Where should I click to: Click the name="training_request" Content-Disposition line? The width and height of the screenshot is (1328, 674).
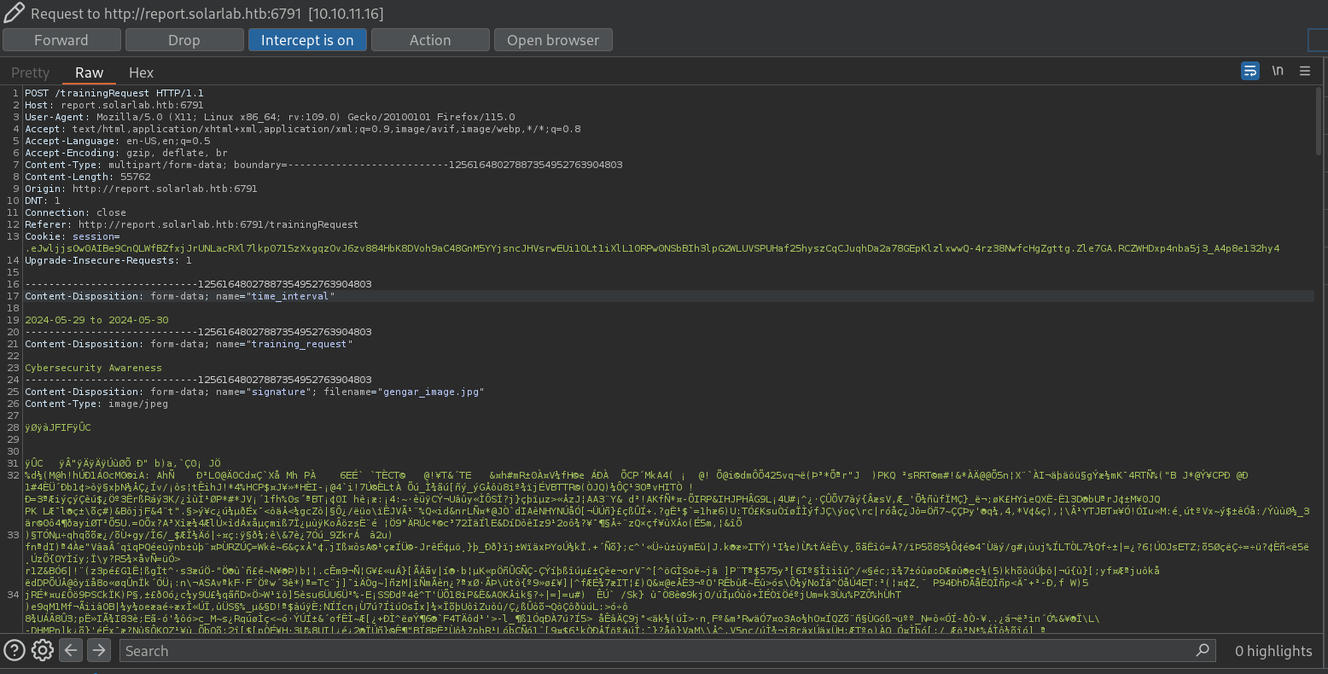pos(189,344)
